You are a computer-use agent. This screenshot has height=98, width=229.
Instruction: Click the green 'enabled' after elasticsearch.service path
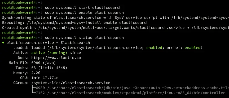click(154, 48)
